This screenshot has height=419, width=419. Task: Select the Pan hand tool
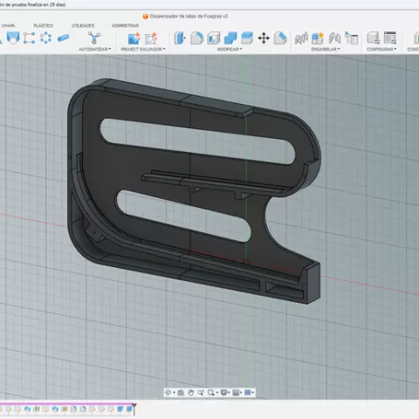(x=191, y=393)
